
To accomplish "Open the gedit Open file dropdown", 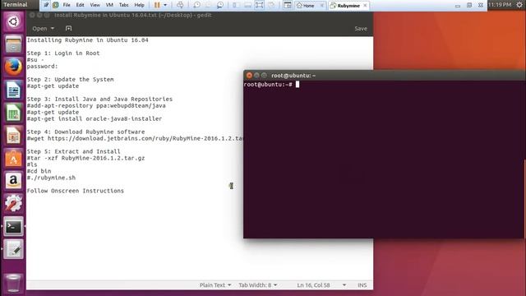I will click(43, 29).
